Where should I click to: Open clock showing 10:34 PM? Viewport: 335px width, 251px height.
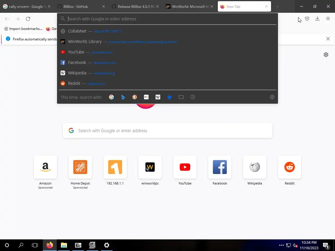coord(309,245)
